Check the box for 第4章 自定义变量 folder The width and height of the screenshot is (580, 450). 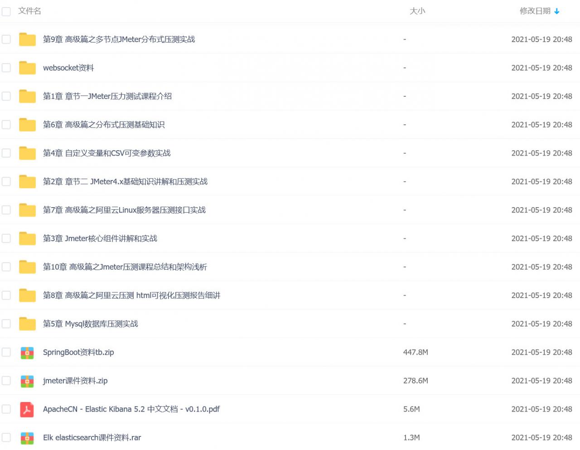click(x=6, y=153)
